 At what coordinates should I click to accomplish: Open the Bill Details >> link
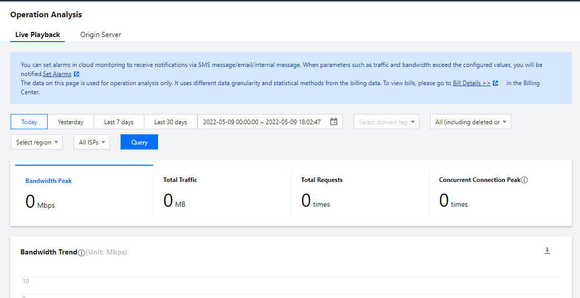(x=471, y=83)
